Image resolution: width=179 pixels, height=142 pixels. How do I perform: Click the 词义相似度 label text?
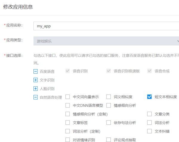(123, 97)
